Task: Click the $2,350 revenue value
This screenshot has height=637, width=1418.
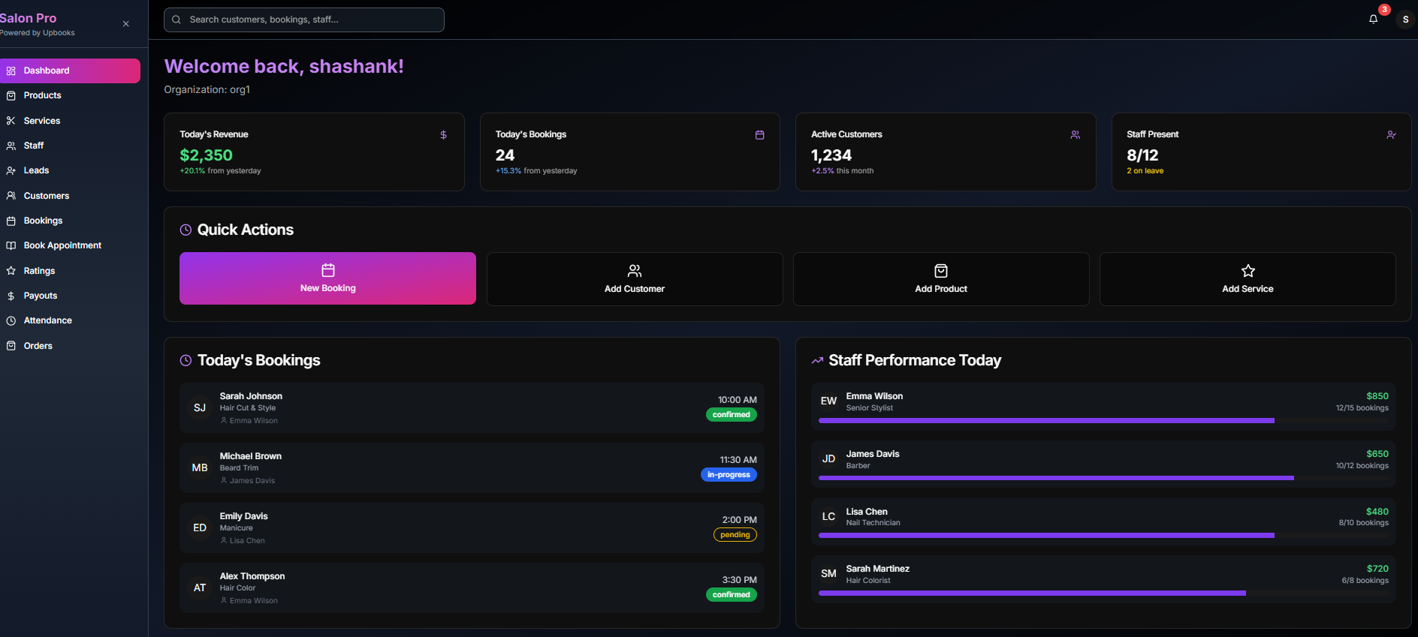Action: click(206, 155)
